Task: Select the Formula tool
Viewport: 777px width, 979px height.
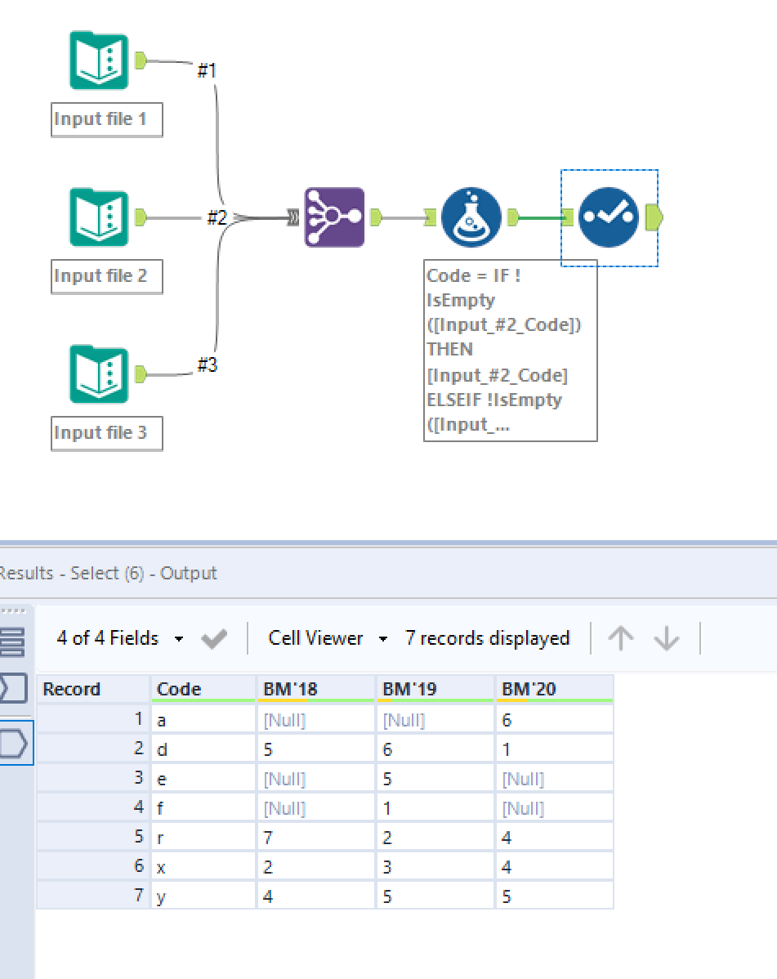Action: [471, 217]
